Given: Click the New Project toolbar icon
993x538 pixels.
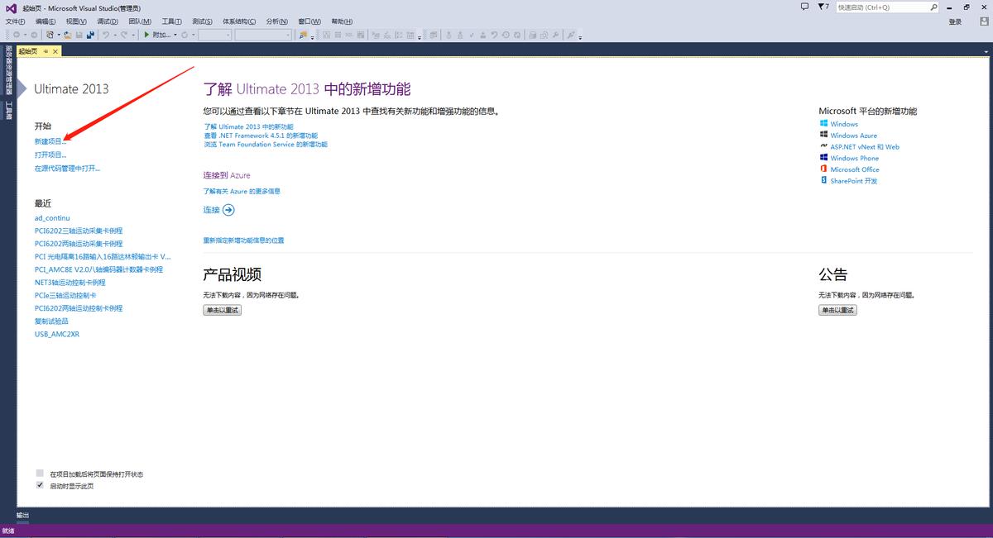Looking at the screenshot, I should [50, 35].
